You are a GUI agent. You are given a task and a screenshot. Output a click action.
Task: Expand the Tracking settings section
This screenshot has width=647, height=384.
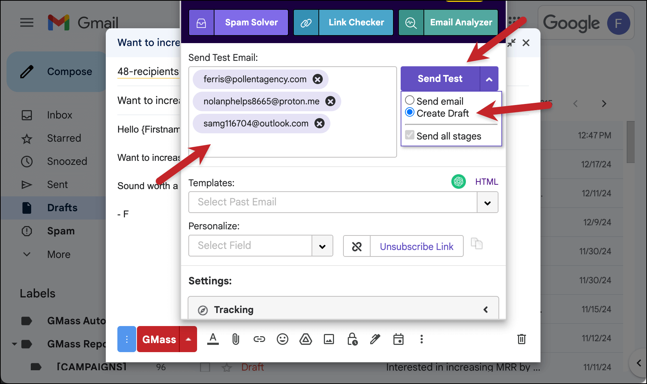pyautogui.click(x=343, y=310)
